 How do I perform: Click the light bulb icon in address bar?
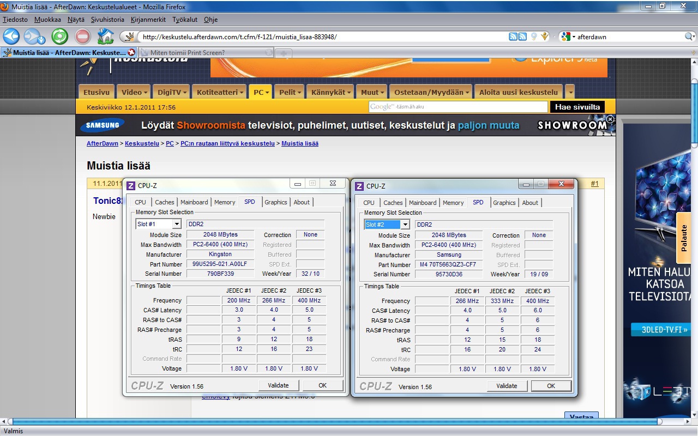[534, 37]
